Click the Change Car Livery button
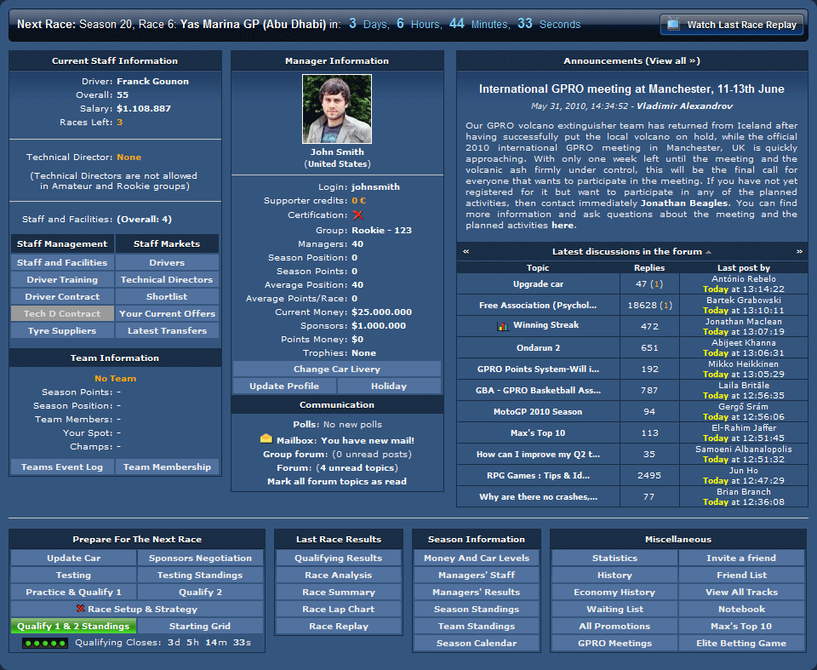 336,369
